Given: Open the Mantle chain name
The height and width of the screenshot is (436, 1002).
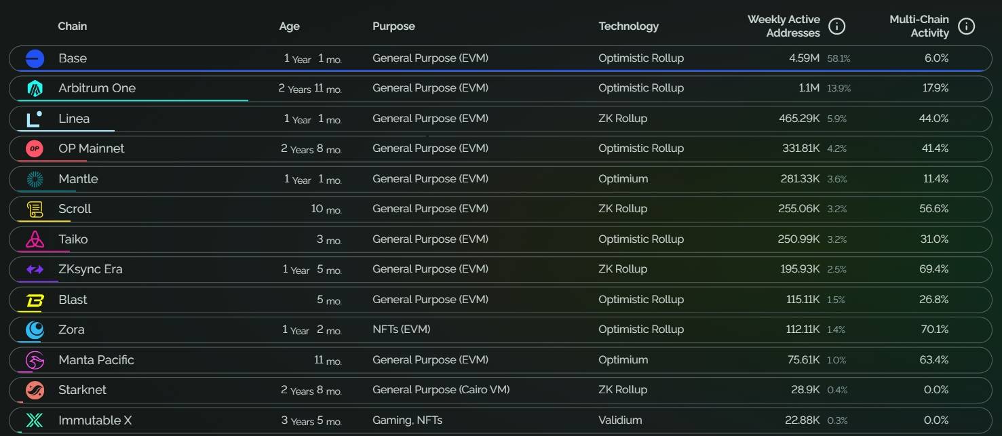Looking at the screenshot, I should 78,179.
